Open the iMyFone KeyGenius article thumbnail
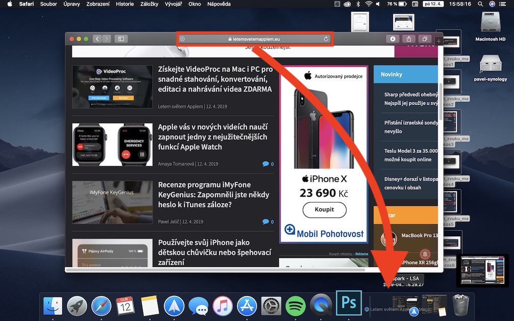514x321 pixels. coord(112,202)
